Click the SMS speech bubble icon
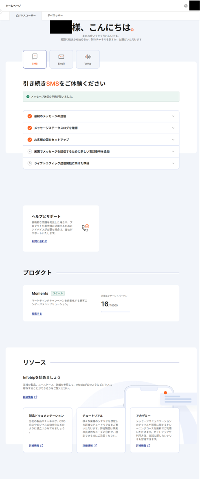This screenshot has height=479, width=200. (x=35, y=57)
